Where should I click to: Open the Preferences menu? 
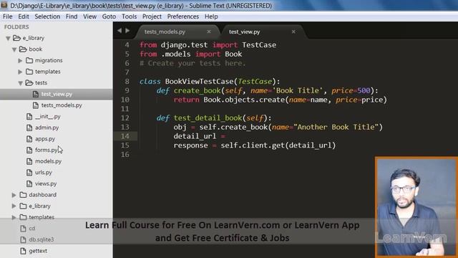[x=183, y=16]
